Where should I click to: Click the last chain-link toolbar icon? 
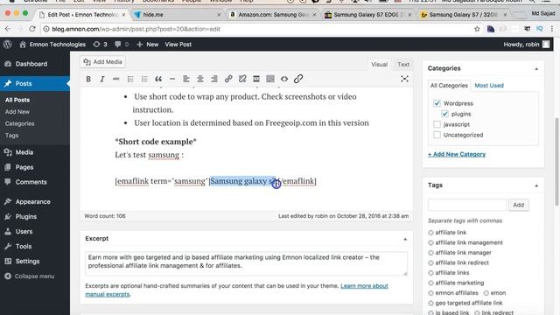[x=298, y=79]
